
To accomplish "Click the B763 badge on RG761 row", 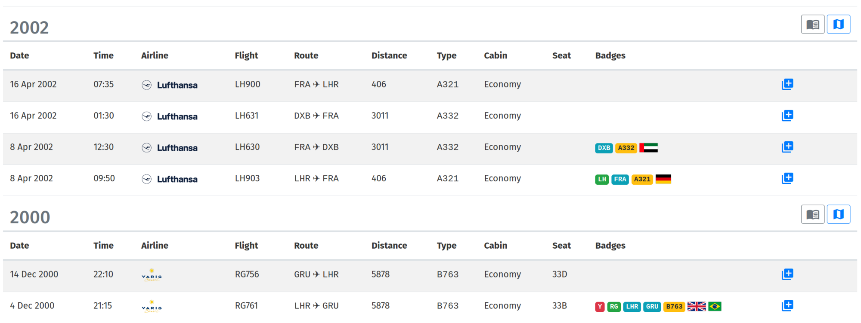I will point(674,307).
